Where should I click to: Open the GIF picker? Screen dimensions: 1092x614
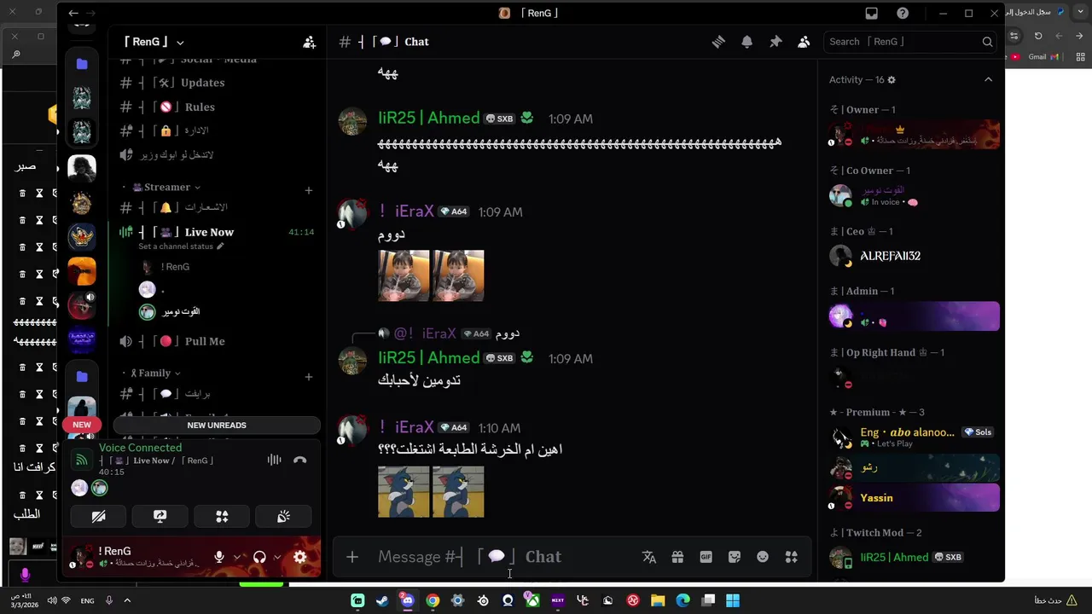pyautogui.click(x=706, y=557)
